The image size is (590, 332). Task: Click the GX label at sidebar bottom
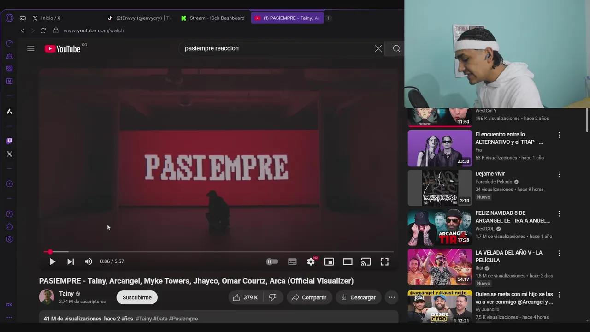[x=9, y=305]
